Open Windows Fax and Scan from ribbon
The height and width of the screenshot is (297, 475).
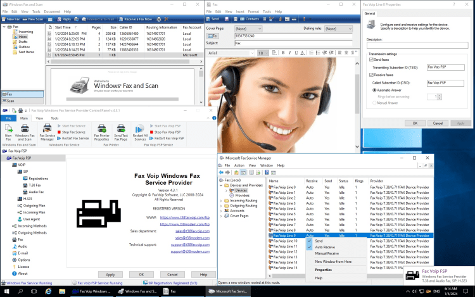(x=25, y=132)
